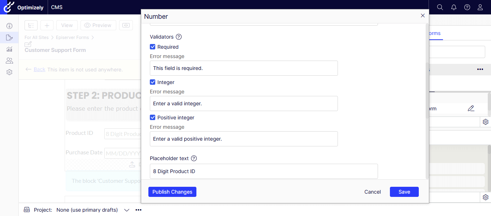Screen dimensions: 491x216
Task: Open the user profile icon
Action: (480, 7)
